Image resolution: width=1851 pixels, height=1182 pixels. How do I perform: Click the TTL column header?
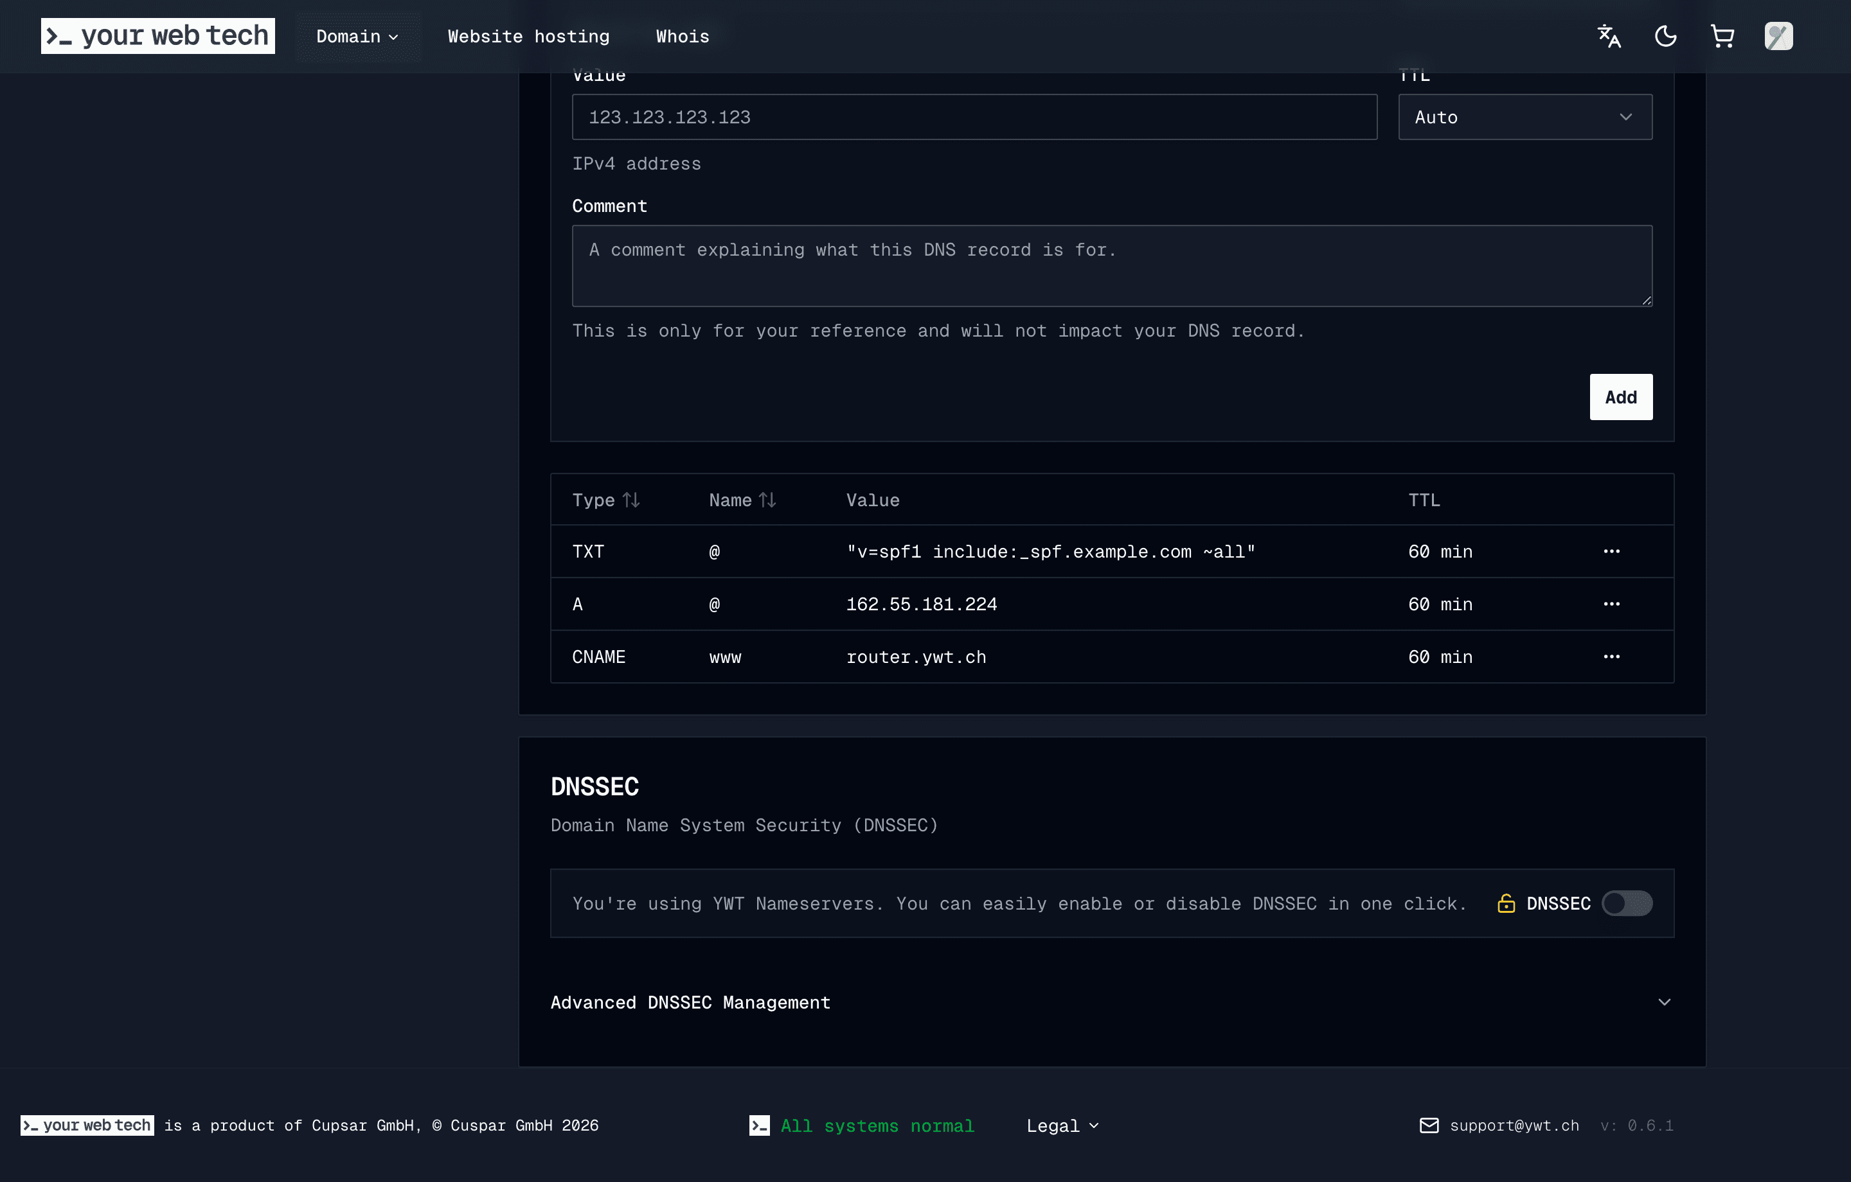tap(1424, 500)
